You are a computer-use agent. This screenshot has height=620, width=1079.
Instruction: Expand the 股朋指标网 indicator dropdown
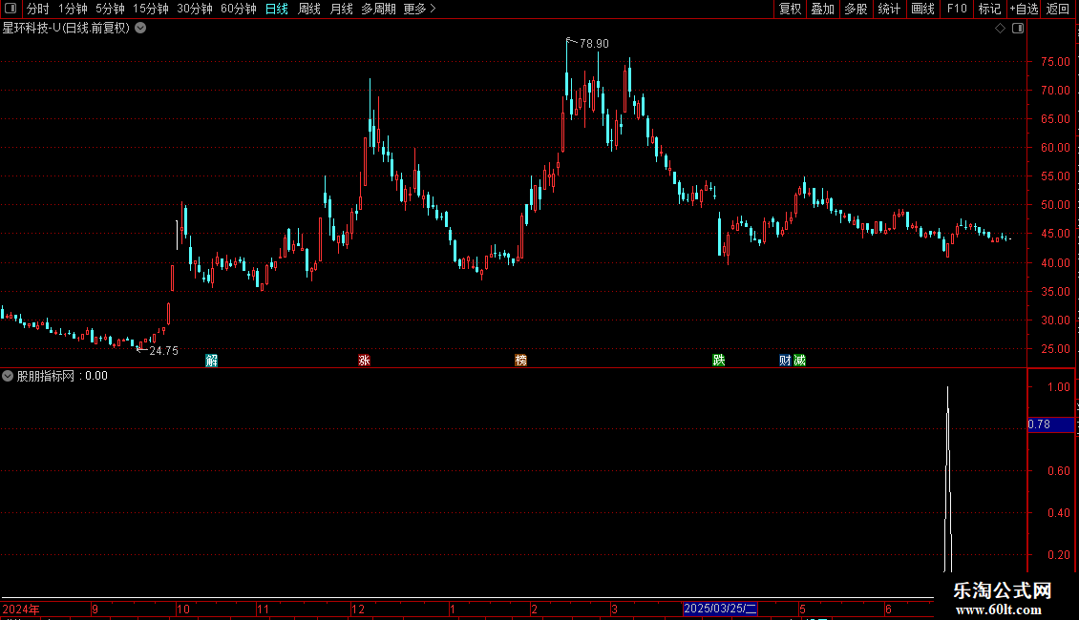pyautogui.click(x=8, y=376)
